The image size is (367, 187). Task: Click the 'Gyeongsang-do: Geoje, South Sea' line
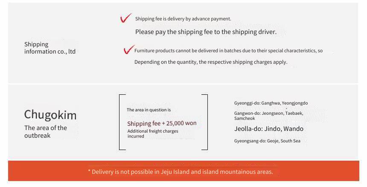pos(267,141)
